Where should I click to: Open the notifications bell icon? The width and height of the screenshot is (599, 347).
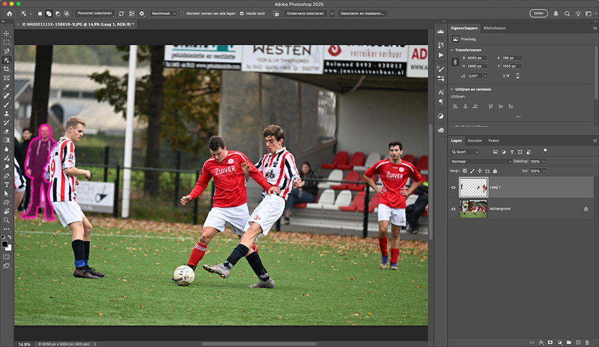pos(556,13)
